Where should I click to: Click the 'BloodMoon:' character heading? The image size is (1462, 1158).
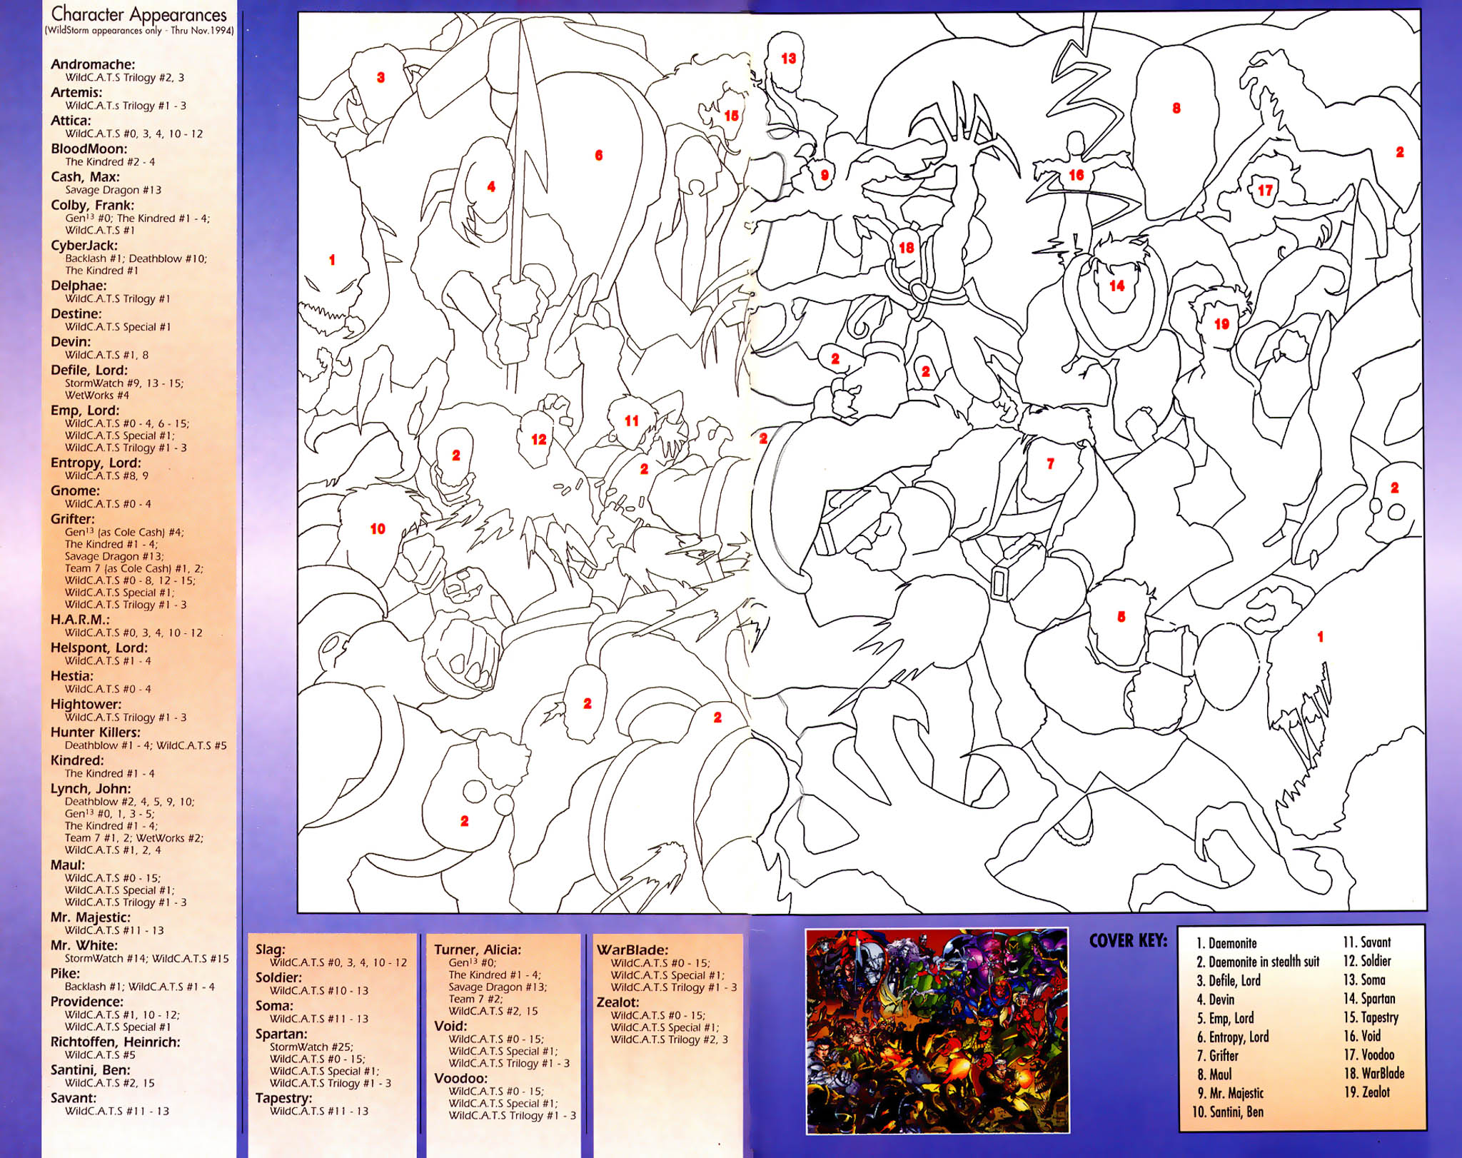(x=89, y=148)
